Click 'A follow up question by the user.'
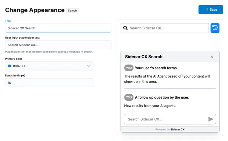The width and height of the screenshot is (228, 141). 162,97
